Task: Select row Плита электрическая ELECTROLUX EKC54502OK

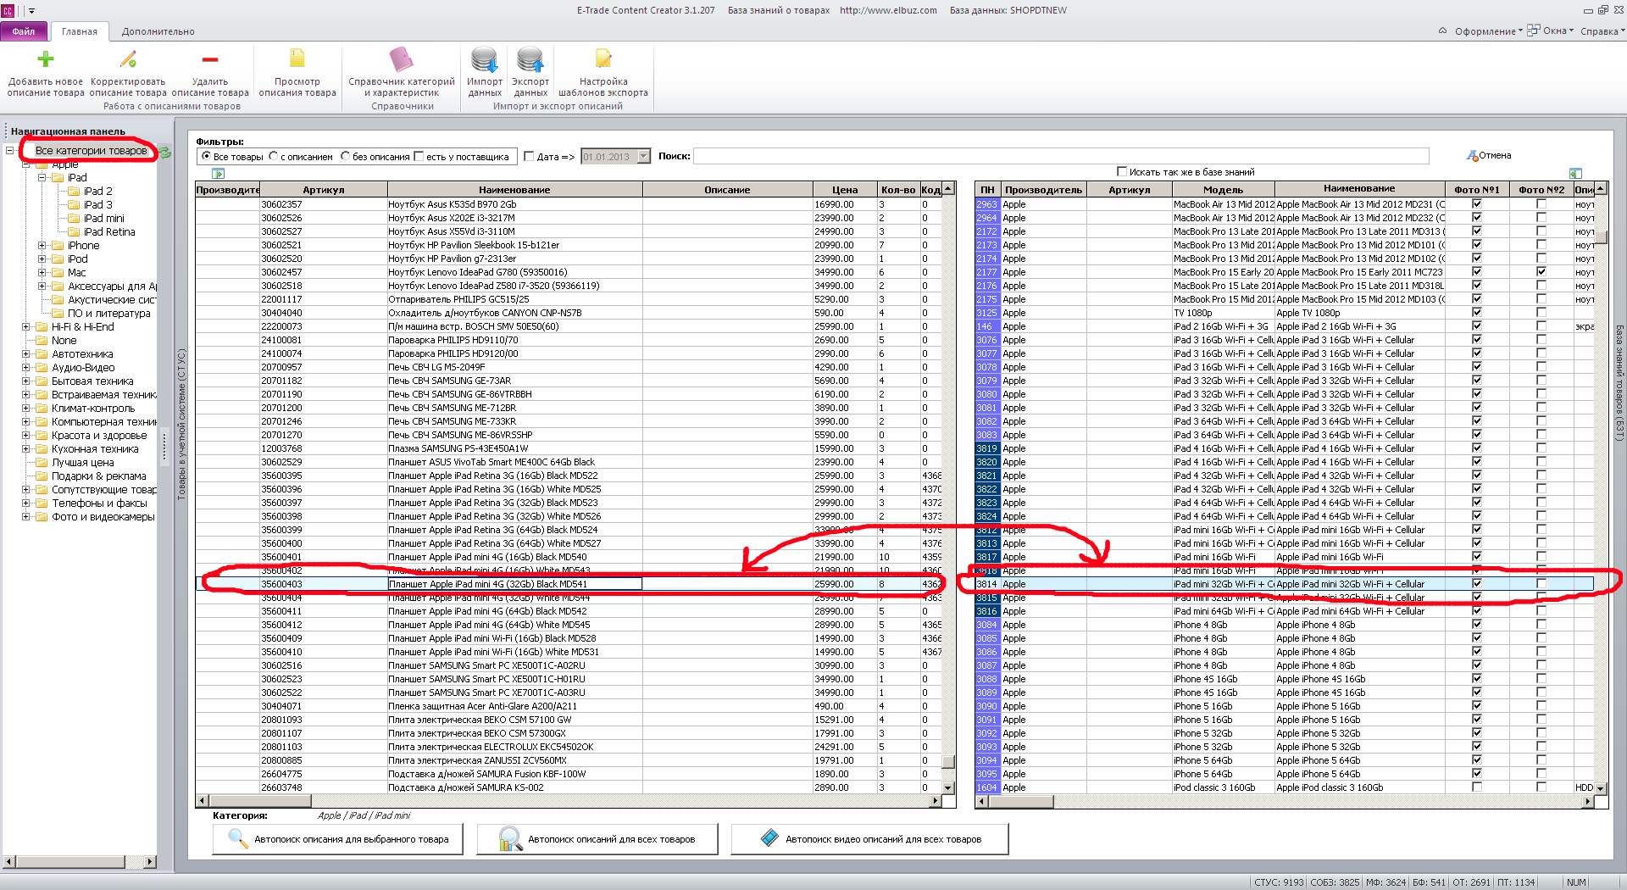Action: (x=569, y=747)
